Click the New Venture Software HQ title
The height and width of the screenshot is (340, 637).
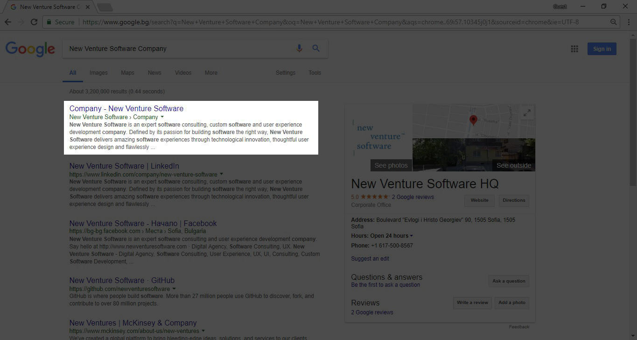(x=425, y=184)
